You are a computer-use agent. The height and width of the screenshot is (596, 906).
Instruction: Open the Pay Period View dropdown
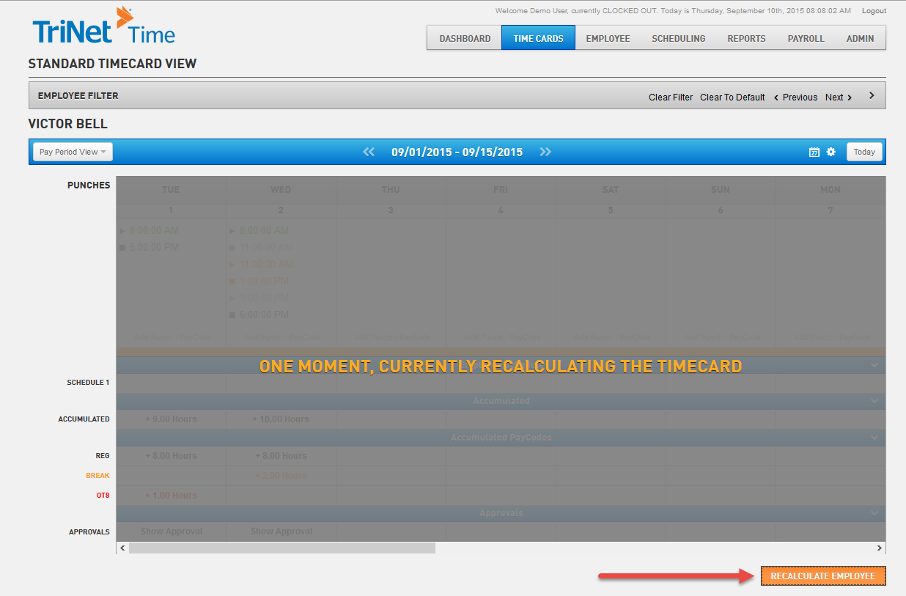(x=73, y=152)
